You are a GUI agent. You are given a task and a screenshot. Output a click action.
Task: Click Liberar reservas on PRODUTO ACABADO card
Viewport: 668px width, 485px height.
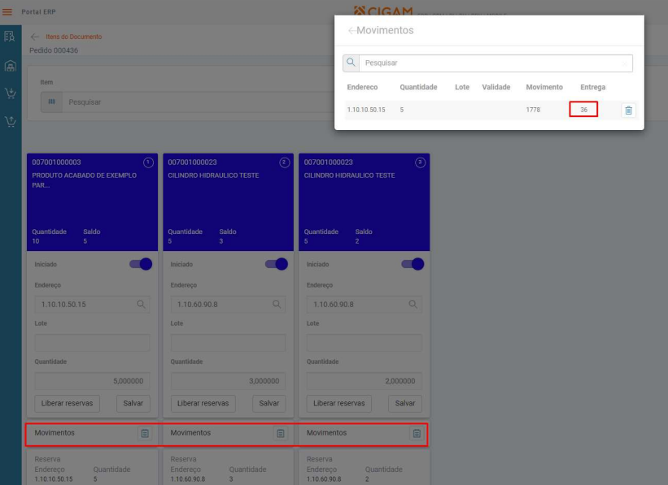click(67, 403)
